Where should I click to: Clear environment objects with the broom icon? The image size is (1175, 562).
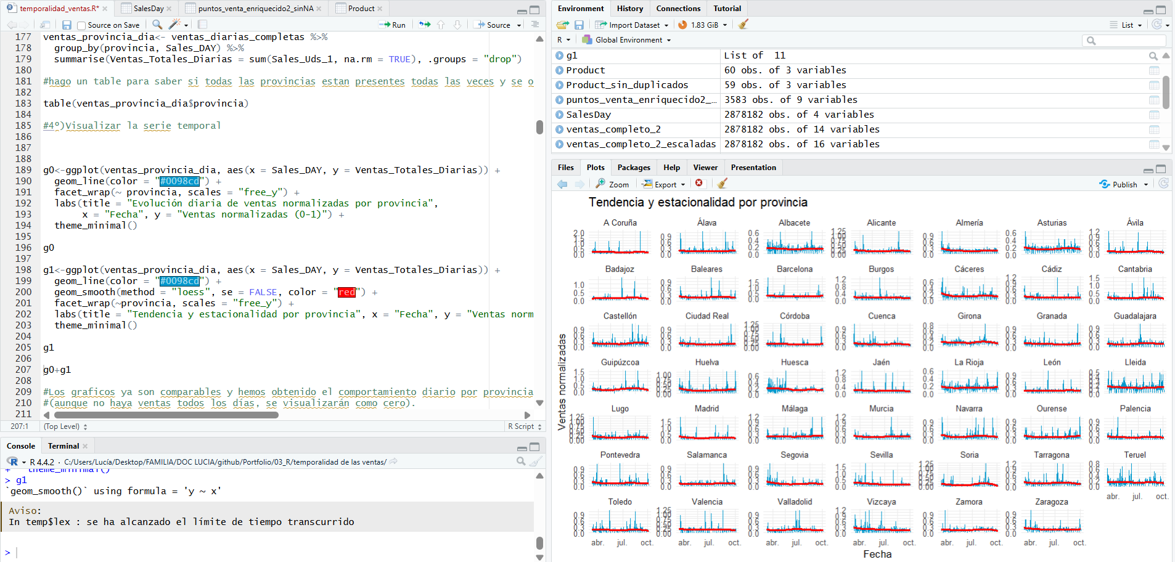(x=743, y=25)
